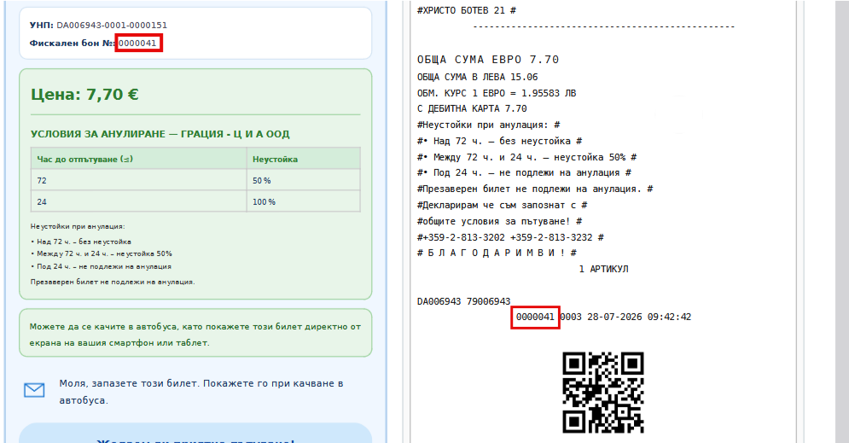
Task: Click the price heading 'Цена: 7,70 €'
Action: click(84, 94)
